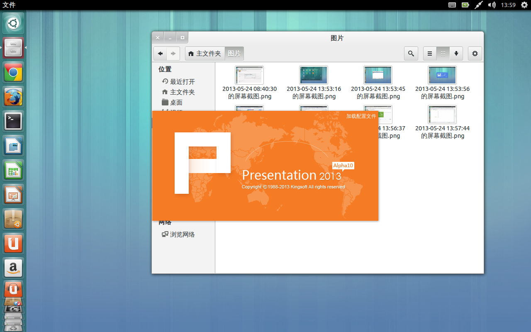
Task: Launch LibreOffice Writer from the launcher
Action: pos(13,146)
